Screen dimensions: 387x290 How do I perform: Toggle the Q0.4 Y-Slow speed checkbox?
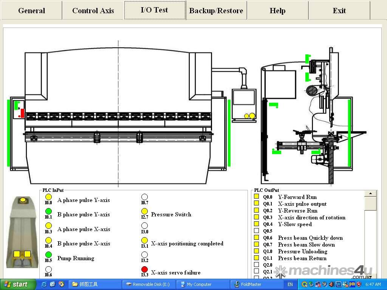(x=257, y=224)
